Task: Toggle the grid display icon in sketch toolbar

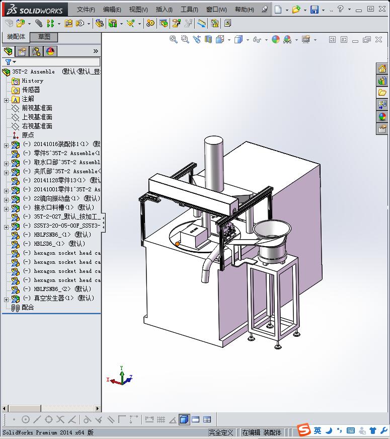Action: tap(161, 419)
